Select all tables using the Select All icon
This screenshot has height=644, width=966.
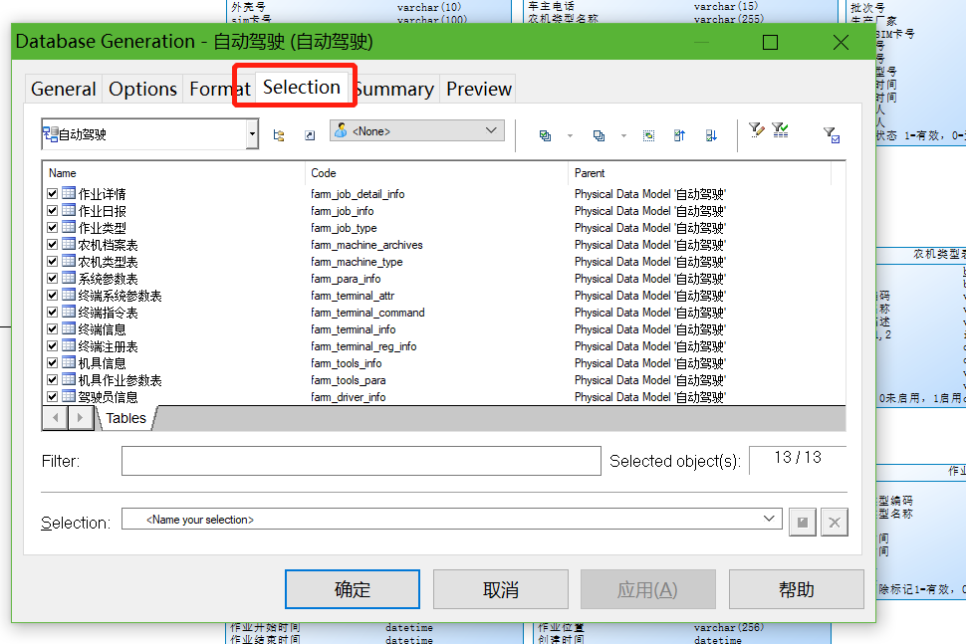click(x=545, y=135)
